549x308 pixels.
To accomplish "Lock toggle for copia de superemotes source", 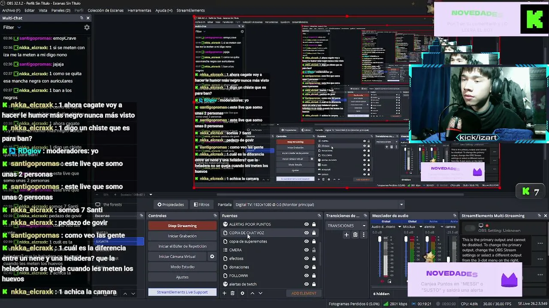I will click(x=314, y=241).
